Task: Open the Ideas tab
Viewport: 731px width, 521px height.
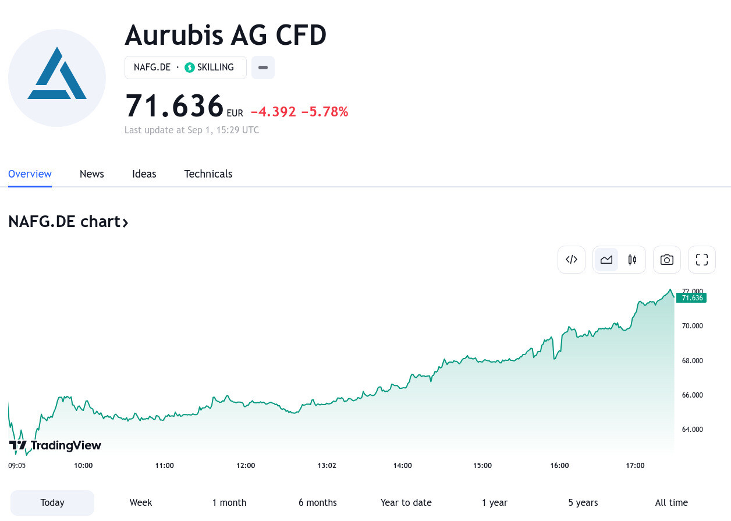Action: tap(144, 174)
